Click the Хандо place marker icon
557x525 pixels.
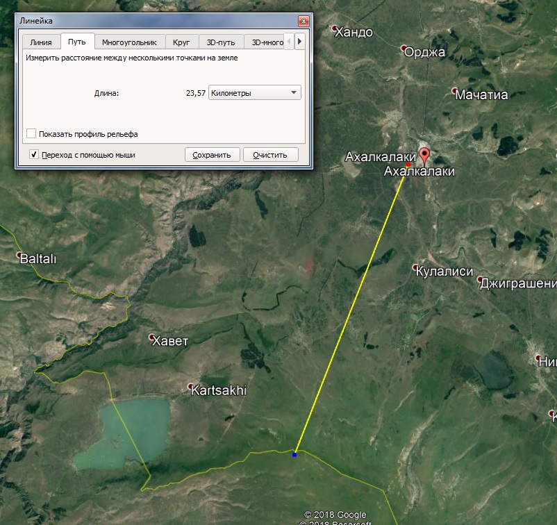click(x=334, y=28)
